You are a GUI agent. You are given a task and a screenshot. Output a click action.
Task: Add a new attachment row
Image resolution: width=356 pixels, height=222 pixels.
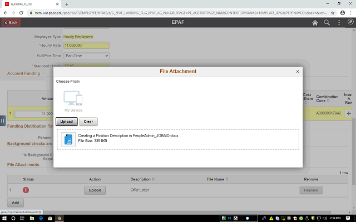[x=16, y=203]
